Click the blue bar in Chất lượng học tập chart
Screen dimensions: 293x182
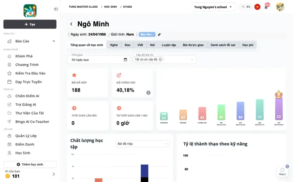[144, 171]
